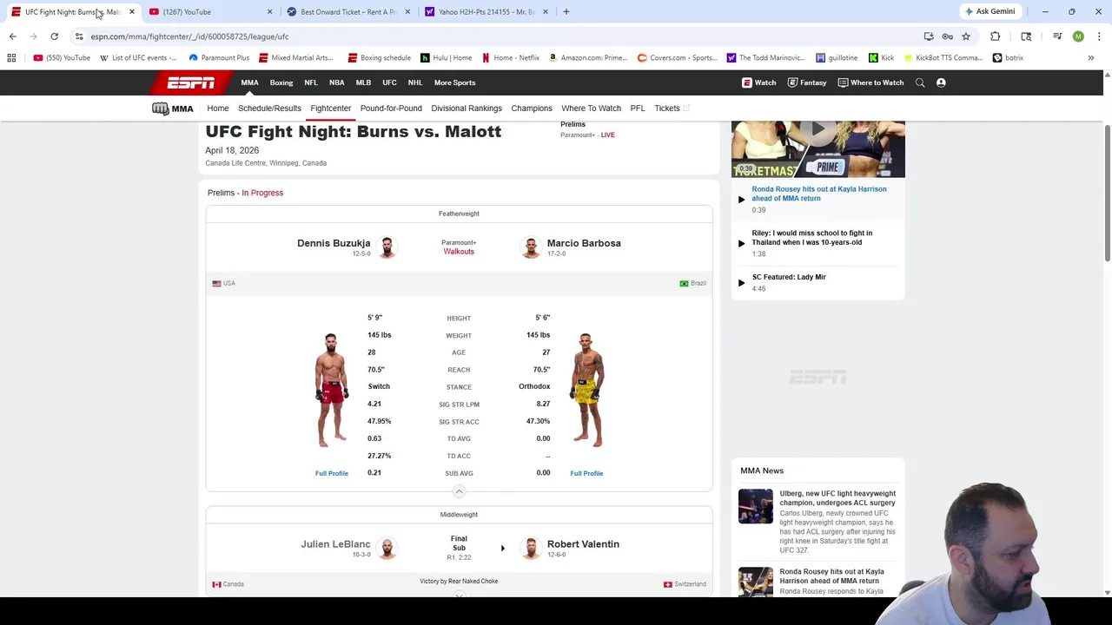
Task: Select MLB in the ESPN top menu
Action: click(x=363, y=82)
